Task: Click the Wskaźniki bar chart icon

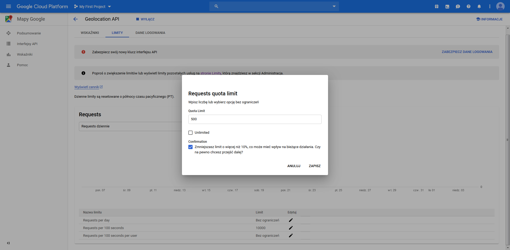Action: tap(8, 54)
